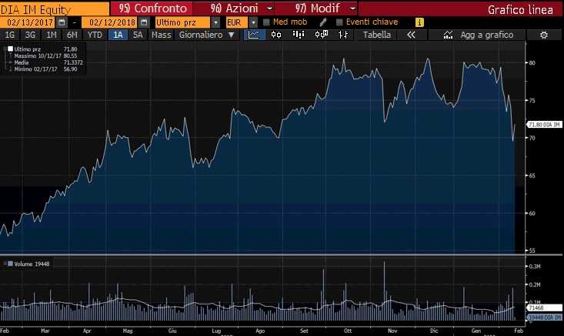Click the 96) Azioni button
Viewport: 564px width, 336px height.
(235, 8)
